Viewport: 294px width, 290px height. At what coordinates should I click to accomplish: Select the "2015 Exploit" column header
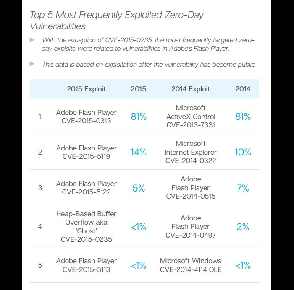coord(86,89)
